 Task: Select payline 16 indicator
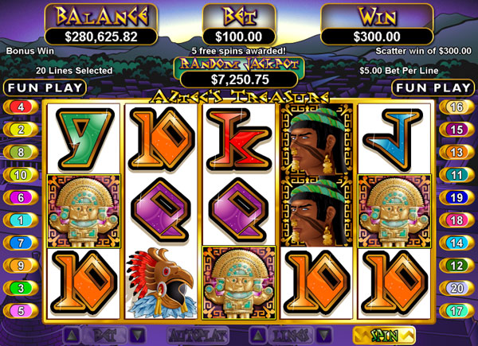[x=456, y=107]
